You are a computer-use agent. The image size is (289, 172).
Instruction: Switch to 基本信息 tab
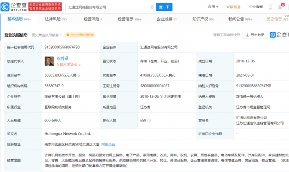19,19
